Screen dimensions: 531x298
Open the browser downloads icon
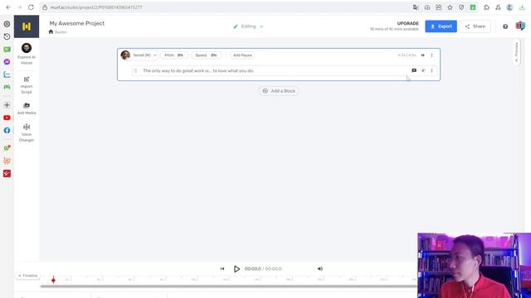click(x=522, y=7)
